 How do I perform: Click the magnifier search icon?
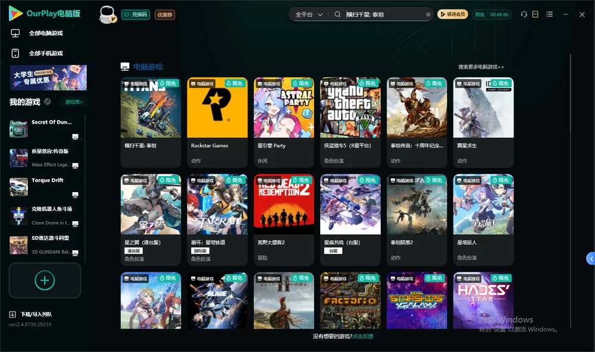tap(337, 14)
